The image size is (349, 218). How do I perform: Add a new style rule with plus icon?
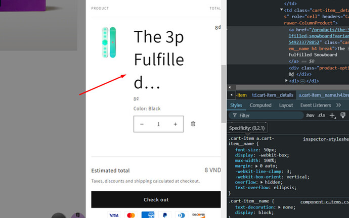click(x=332, y=116)
